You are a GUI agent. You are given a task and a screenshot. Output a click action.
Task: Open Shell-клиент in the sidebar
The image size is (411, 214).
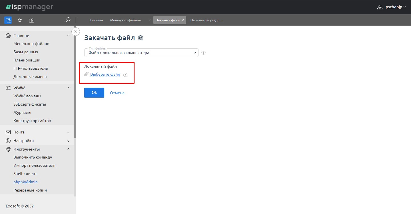tap(25, 174)
